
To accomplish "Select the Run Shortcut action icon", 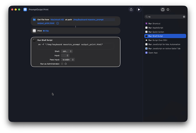I will 146,23.
